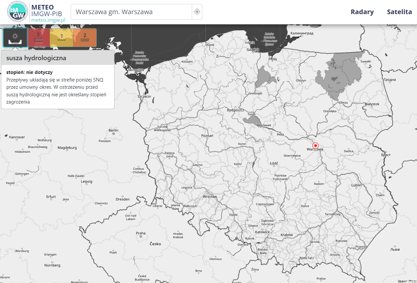Focus the Warszawa gm. Warszawa search field
417x283 pixels.
pos(131,12)
